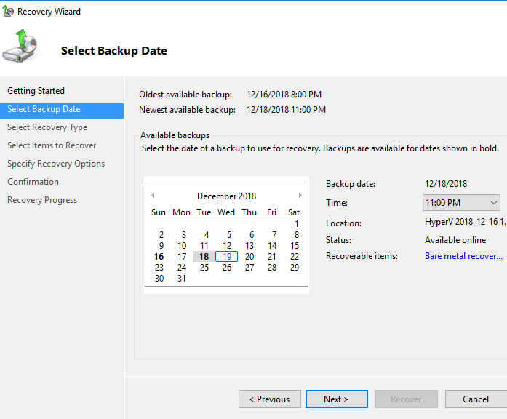
Task: Select December 20 in calendar
Action: pyautogui.click(x=249, y=257)
